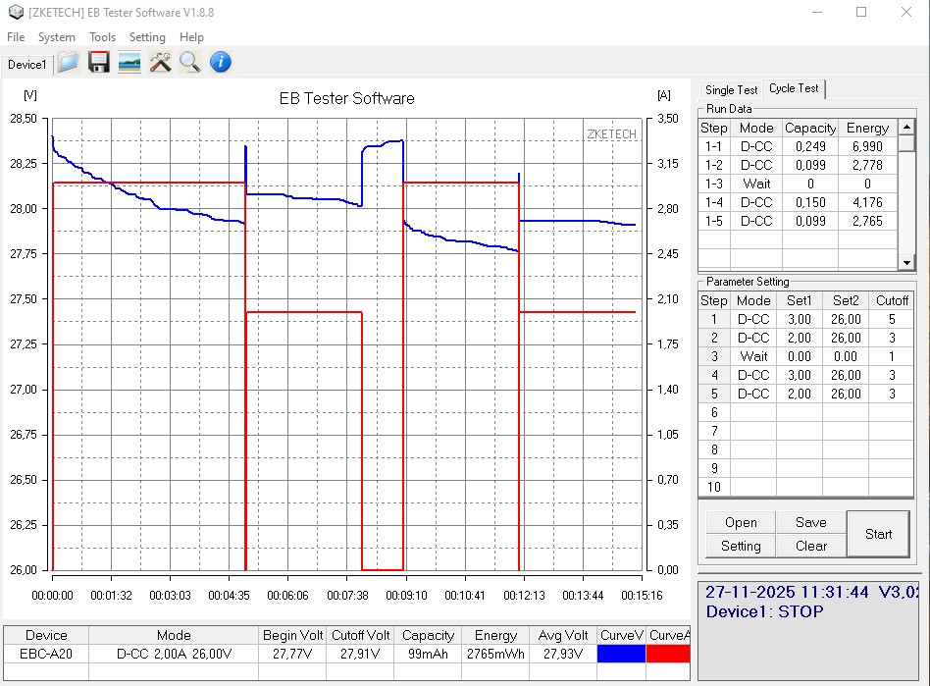Image resolution: width=930 pixels, height=686 pixels.
Task: Click the landscape picture icon in toolbar
Action: tap(129, 63)
